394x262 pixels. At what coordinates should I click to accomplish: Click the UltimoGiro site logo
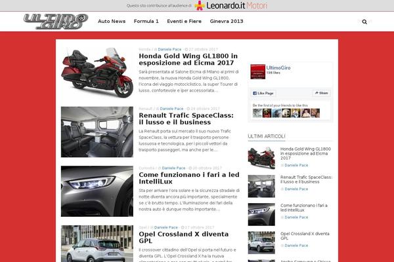point(56,22)
